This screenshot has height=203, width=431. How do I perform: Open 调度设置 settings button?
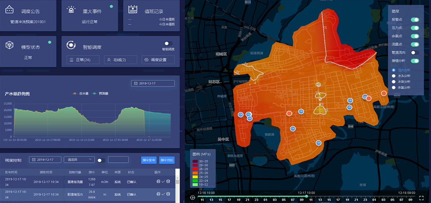pos(158,60)
